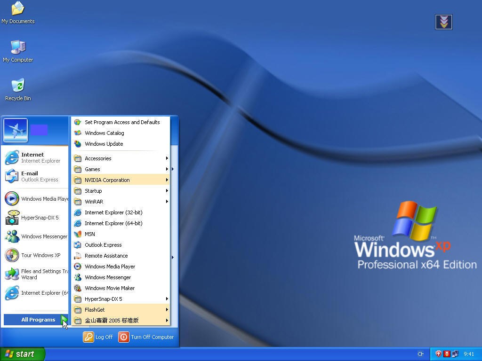
Task: Launch Windows Movie Maker
Action: coord(120,288)
